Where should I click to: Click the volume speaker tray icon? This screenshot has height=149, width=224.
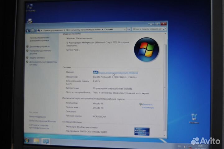tap(184, 147)
